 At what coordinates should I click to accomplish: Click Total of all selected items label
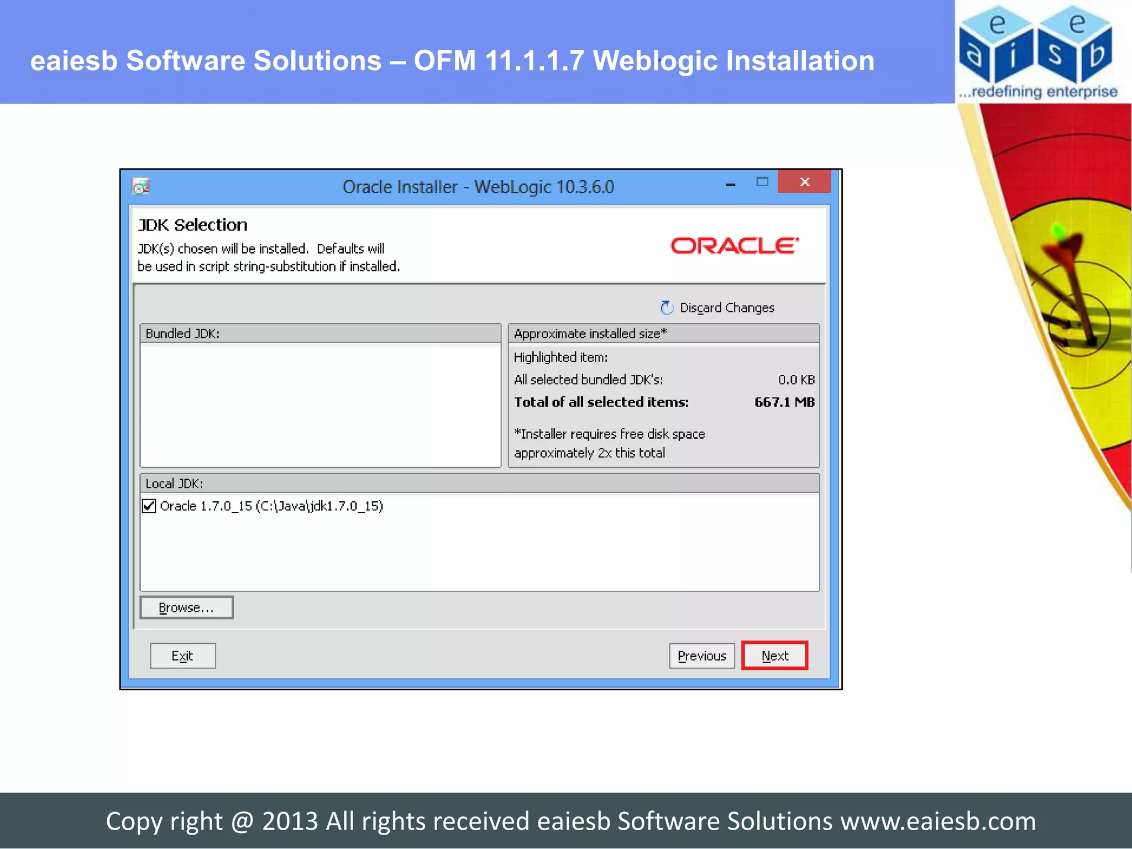click(x=601, y=402)
